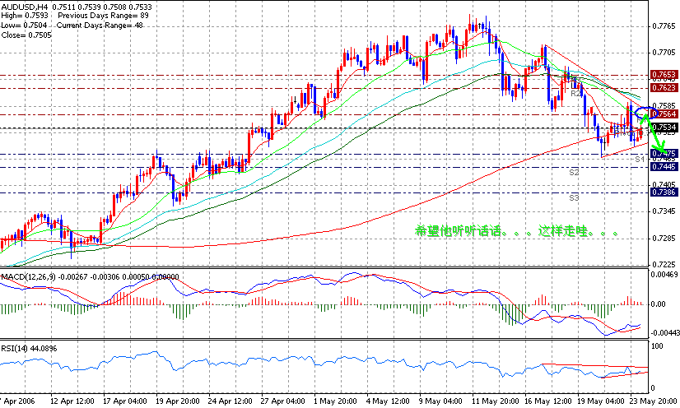This screenshot has height=408, width=680.
Task: Select the S3 support level label
Action: coord(574,198)
